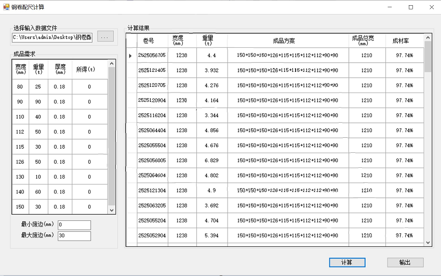Click results table scroll-up arrow
The width and height of the screenshot is (441, 276).
coord(428,37)
